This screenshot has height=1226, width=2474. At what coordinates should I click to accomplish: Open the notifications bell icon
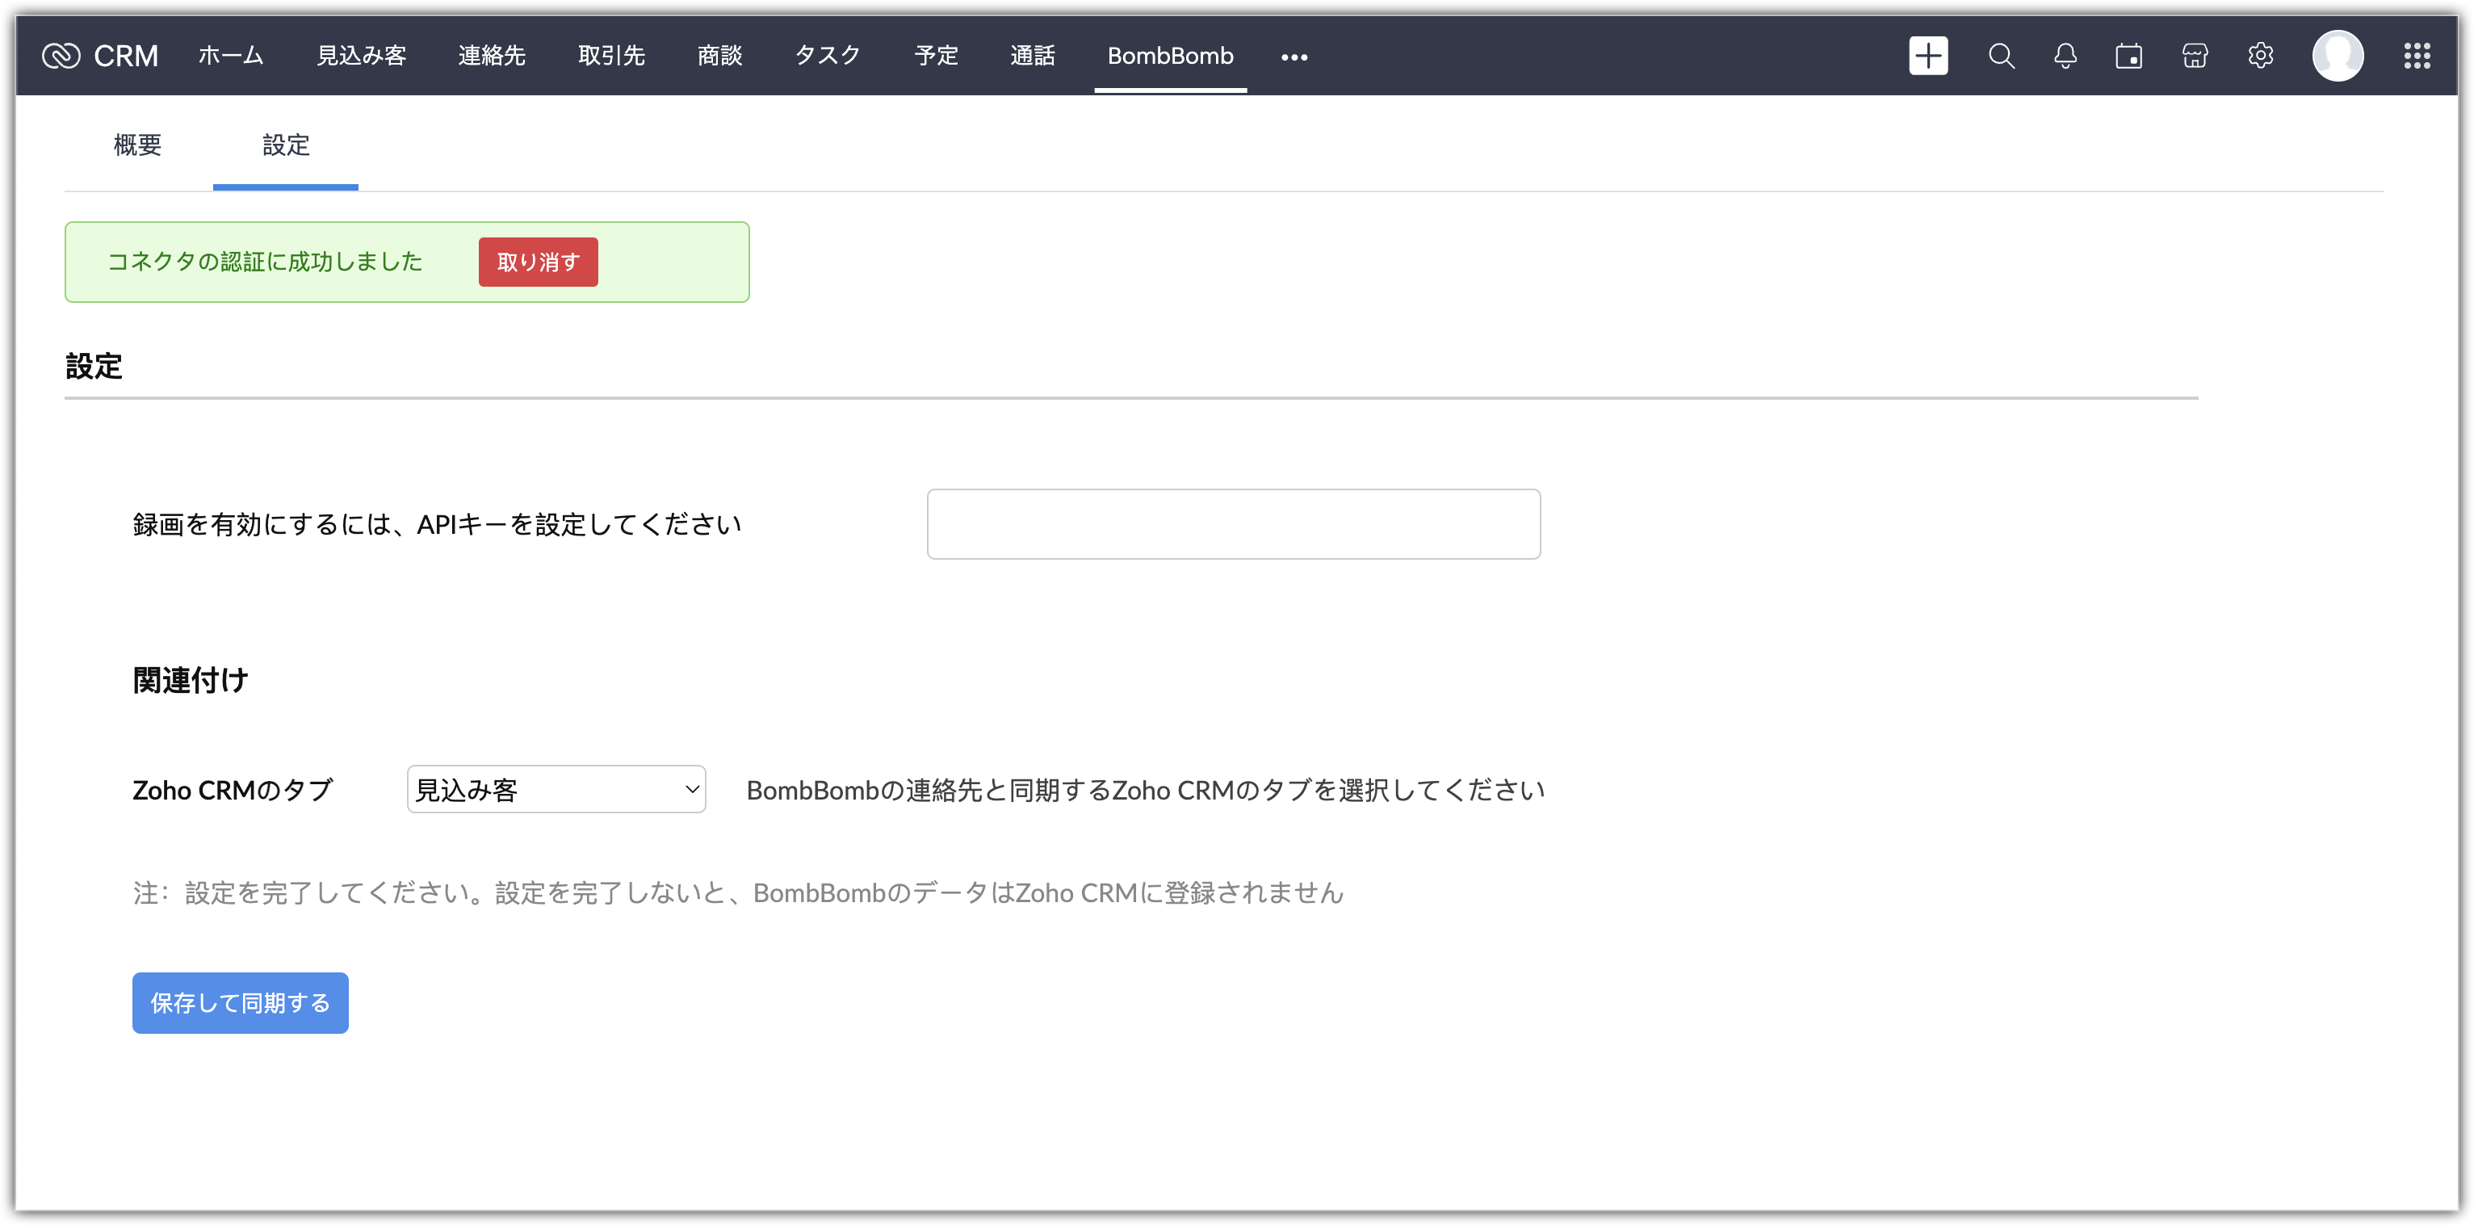pos(2065,56)
